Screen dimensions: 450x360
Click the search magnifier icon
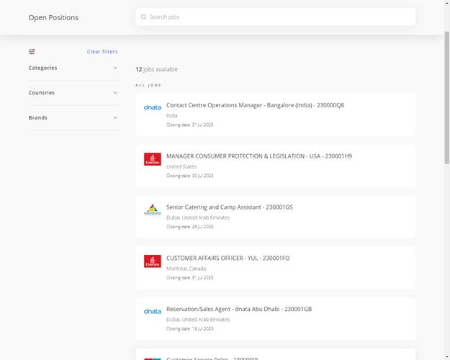pos(143,17)
